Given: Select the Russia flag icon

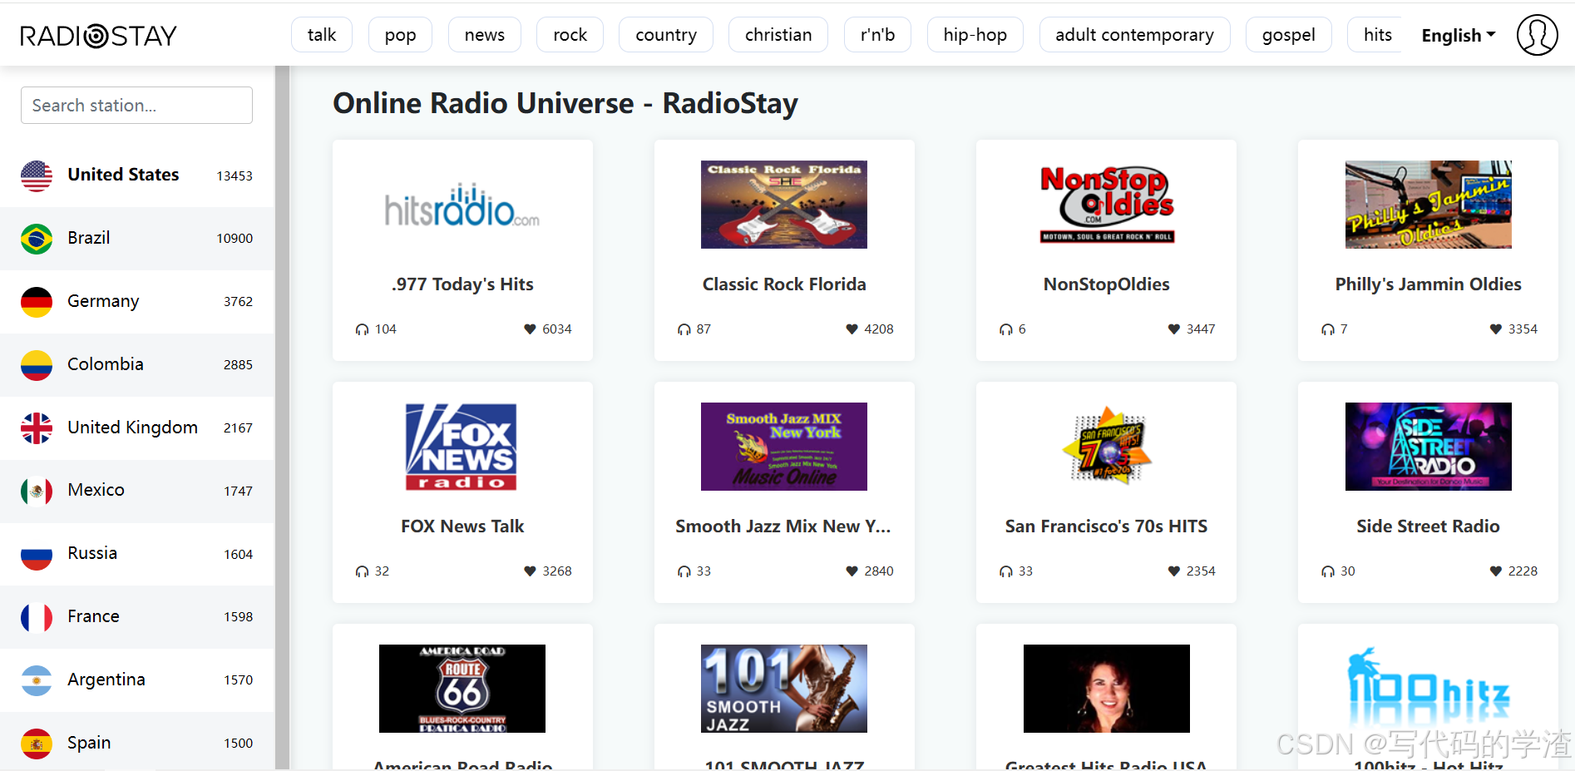Looking at the screenshot, I should [37, 554].
